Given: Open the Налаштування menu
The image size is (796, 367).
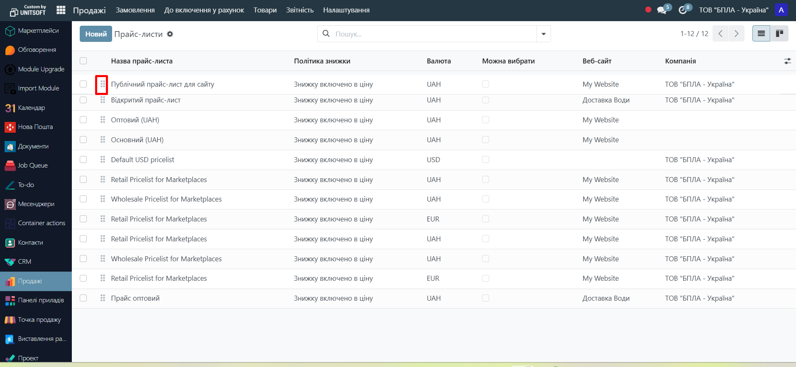Looking at the screenshot, I should [346, 10].
